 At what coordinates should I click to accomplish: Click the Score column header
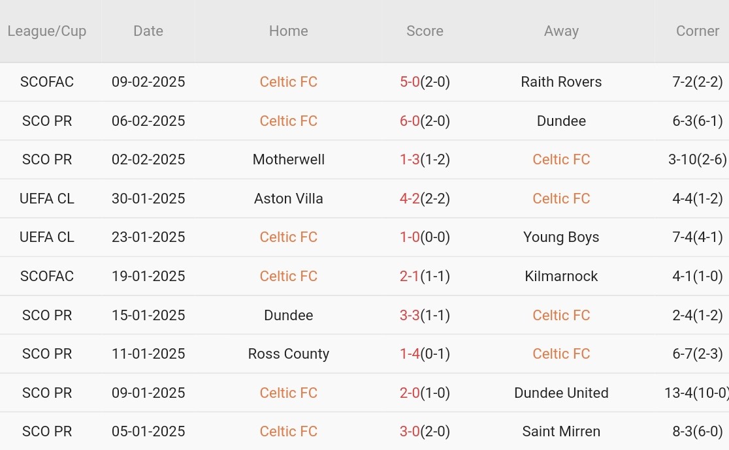click(x=425, y=31)
